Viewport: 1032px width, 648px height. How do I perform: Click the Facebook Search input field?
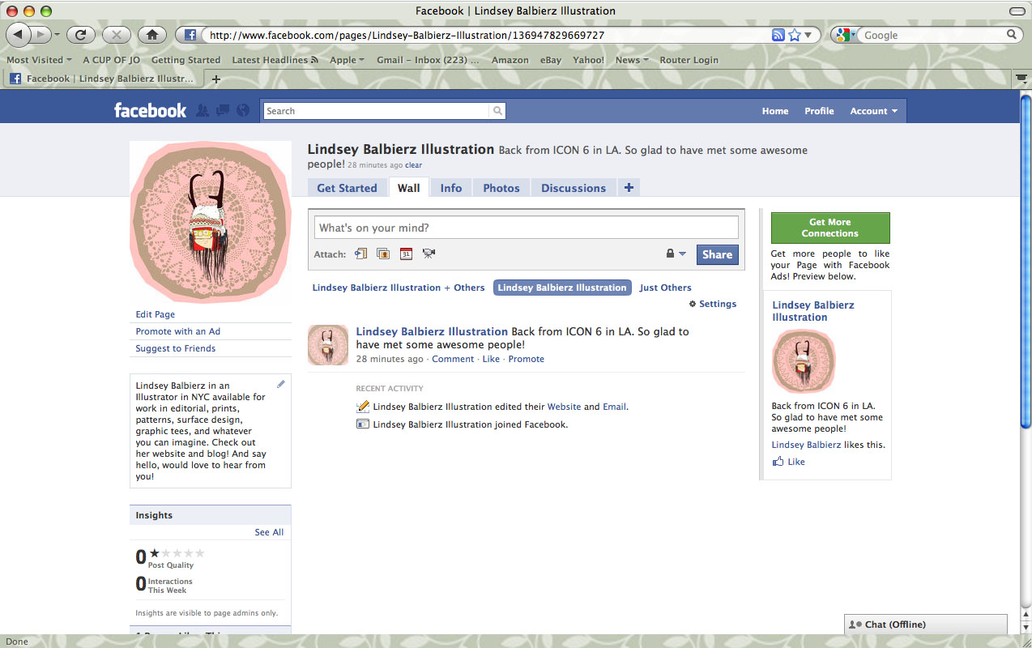(x=377, y=111)
